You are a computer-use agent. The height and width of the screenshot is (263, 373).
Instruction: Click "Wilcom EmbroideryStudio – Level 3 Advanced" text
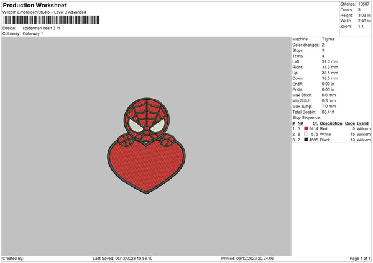pyautogui.click(x=44, y=12)
